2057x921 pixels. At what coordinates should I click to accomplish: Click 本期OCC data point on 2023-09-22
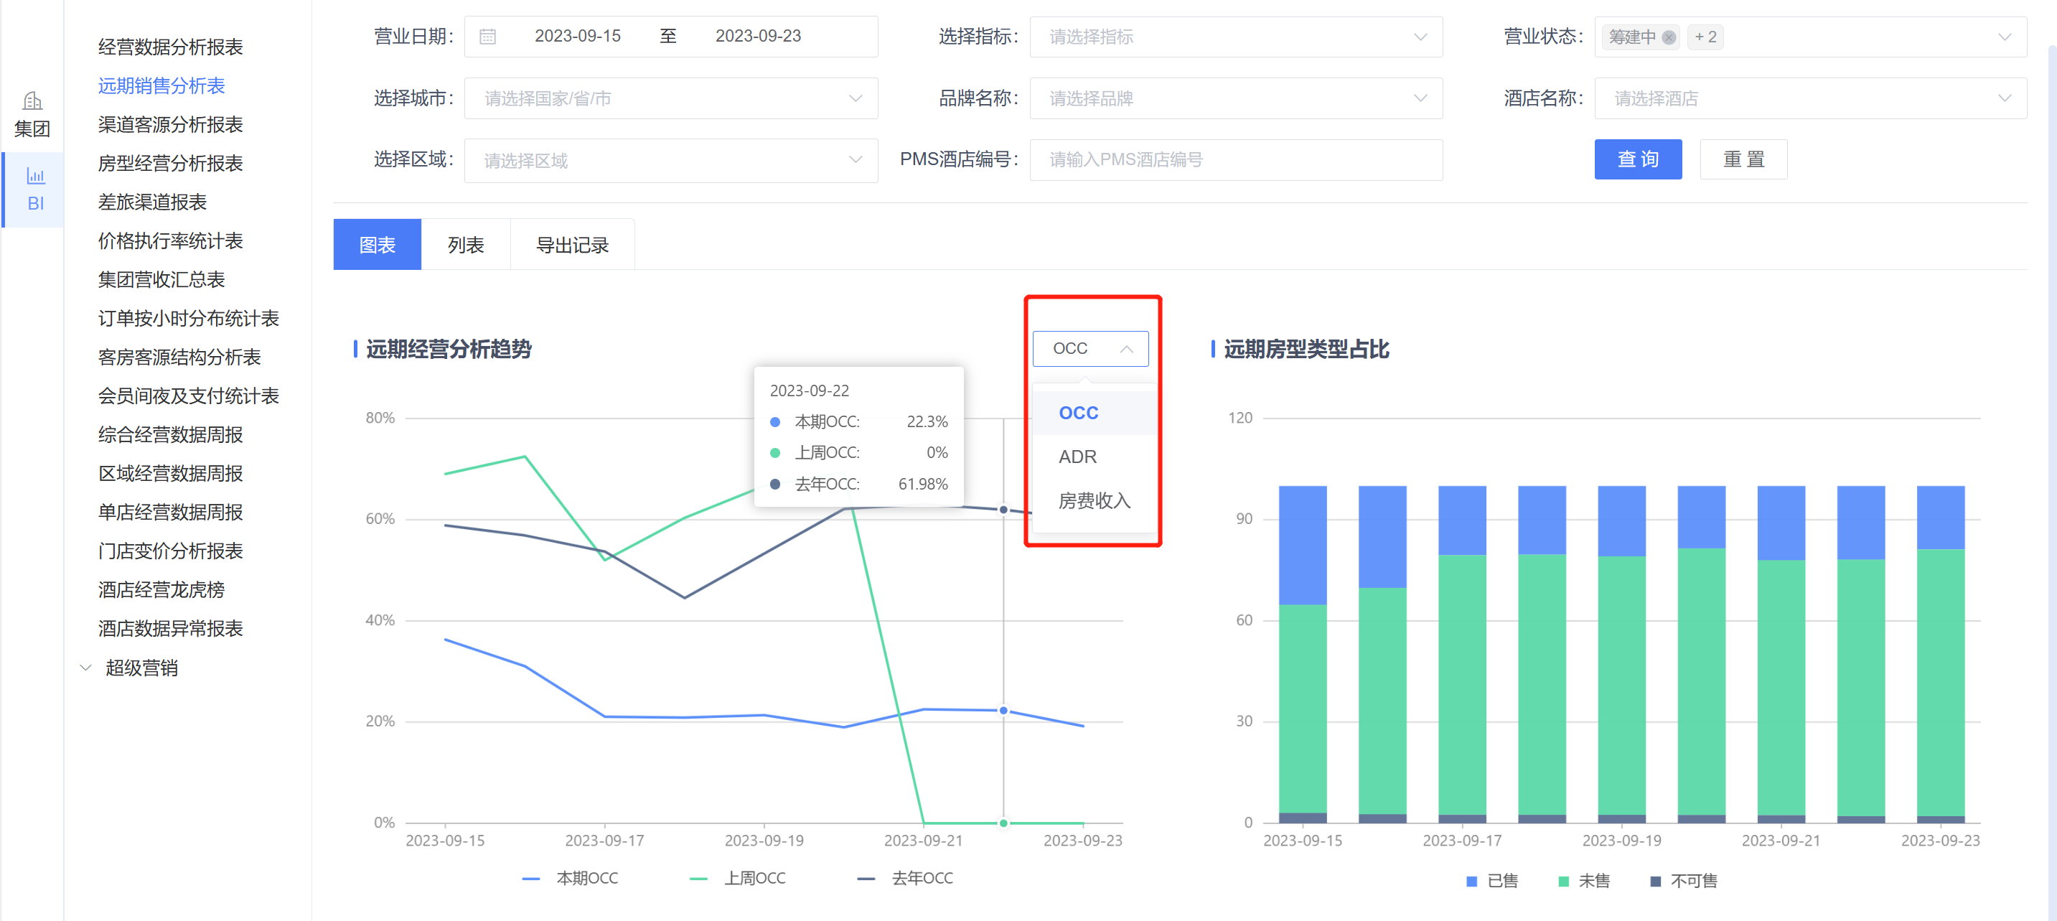(1003, 710)
